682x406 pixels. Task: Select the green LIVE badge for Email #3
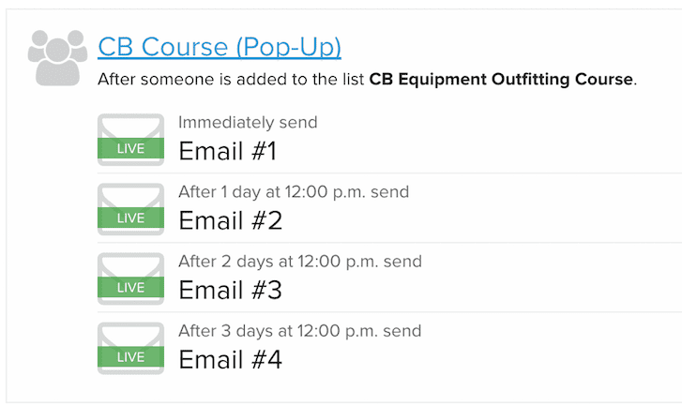tap(131, 287)
